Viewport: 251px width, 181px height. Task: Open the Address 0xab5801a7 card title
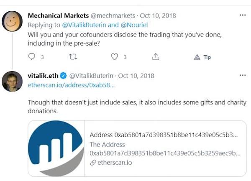pyautogui.click(x=164, y=135)
